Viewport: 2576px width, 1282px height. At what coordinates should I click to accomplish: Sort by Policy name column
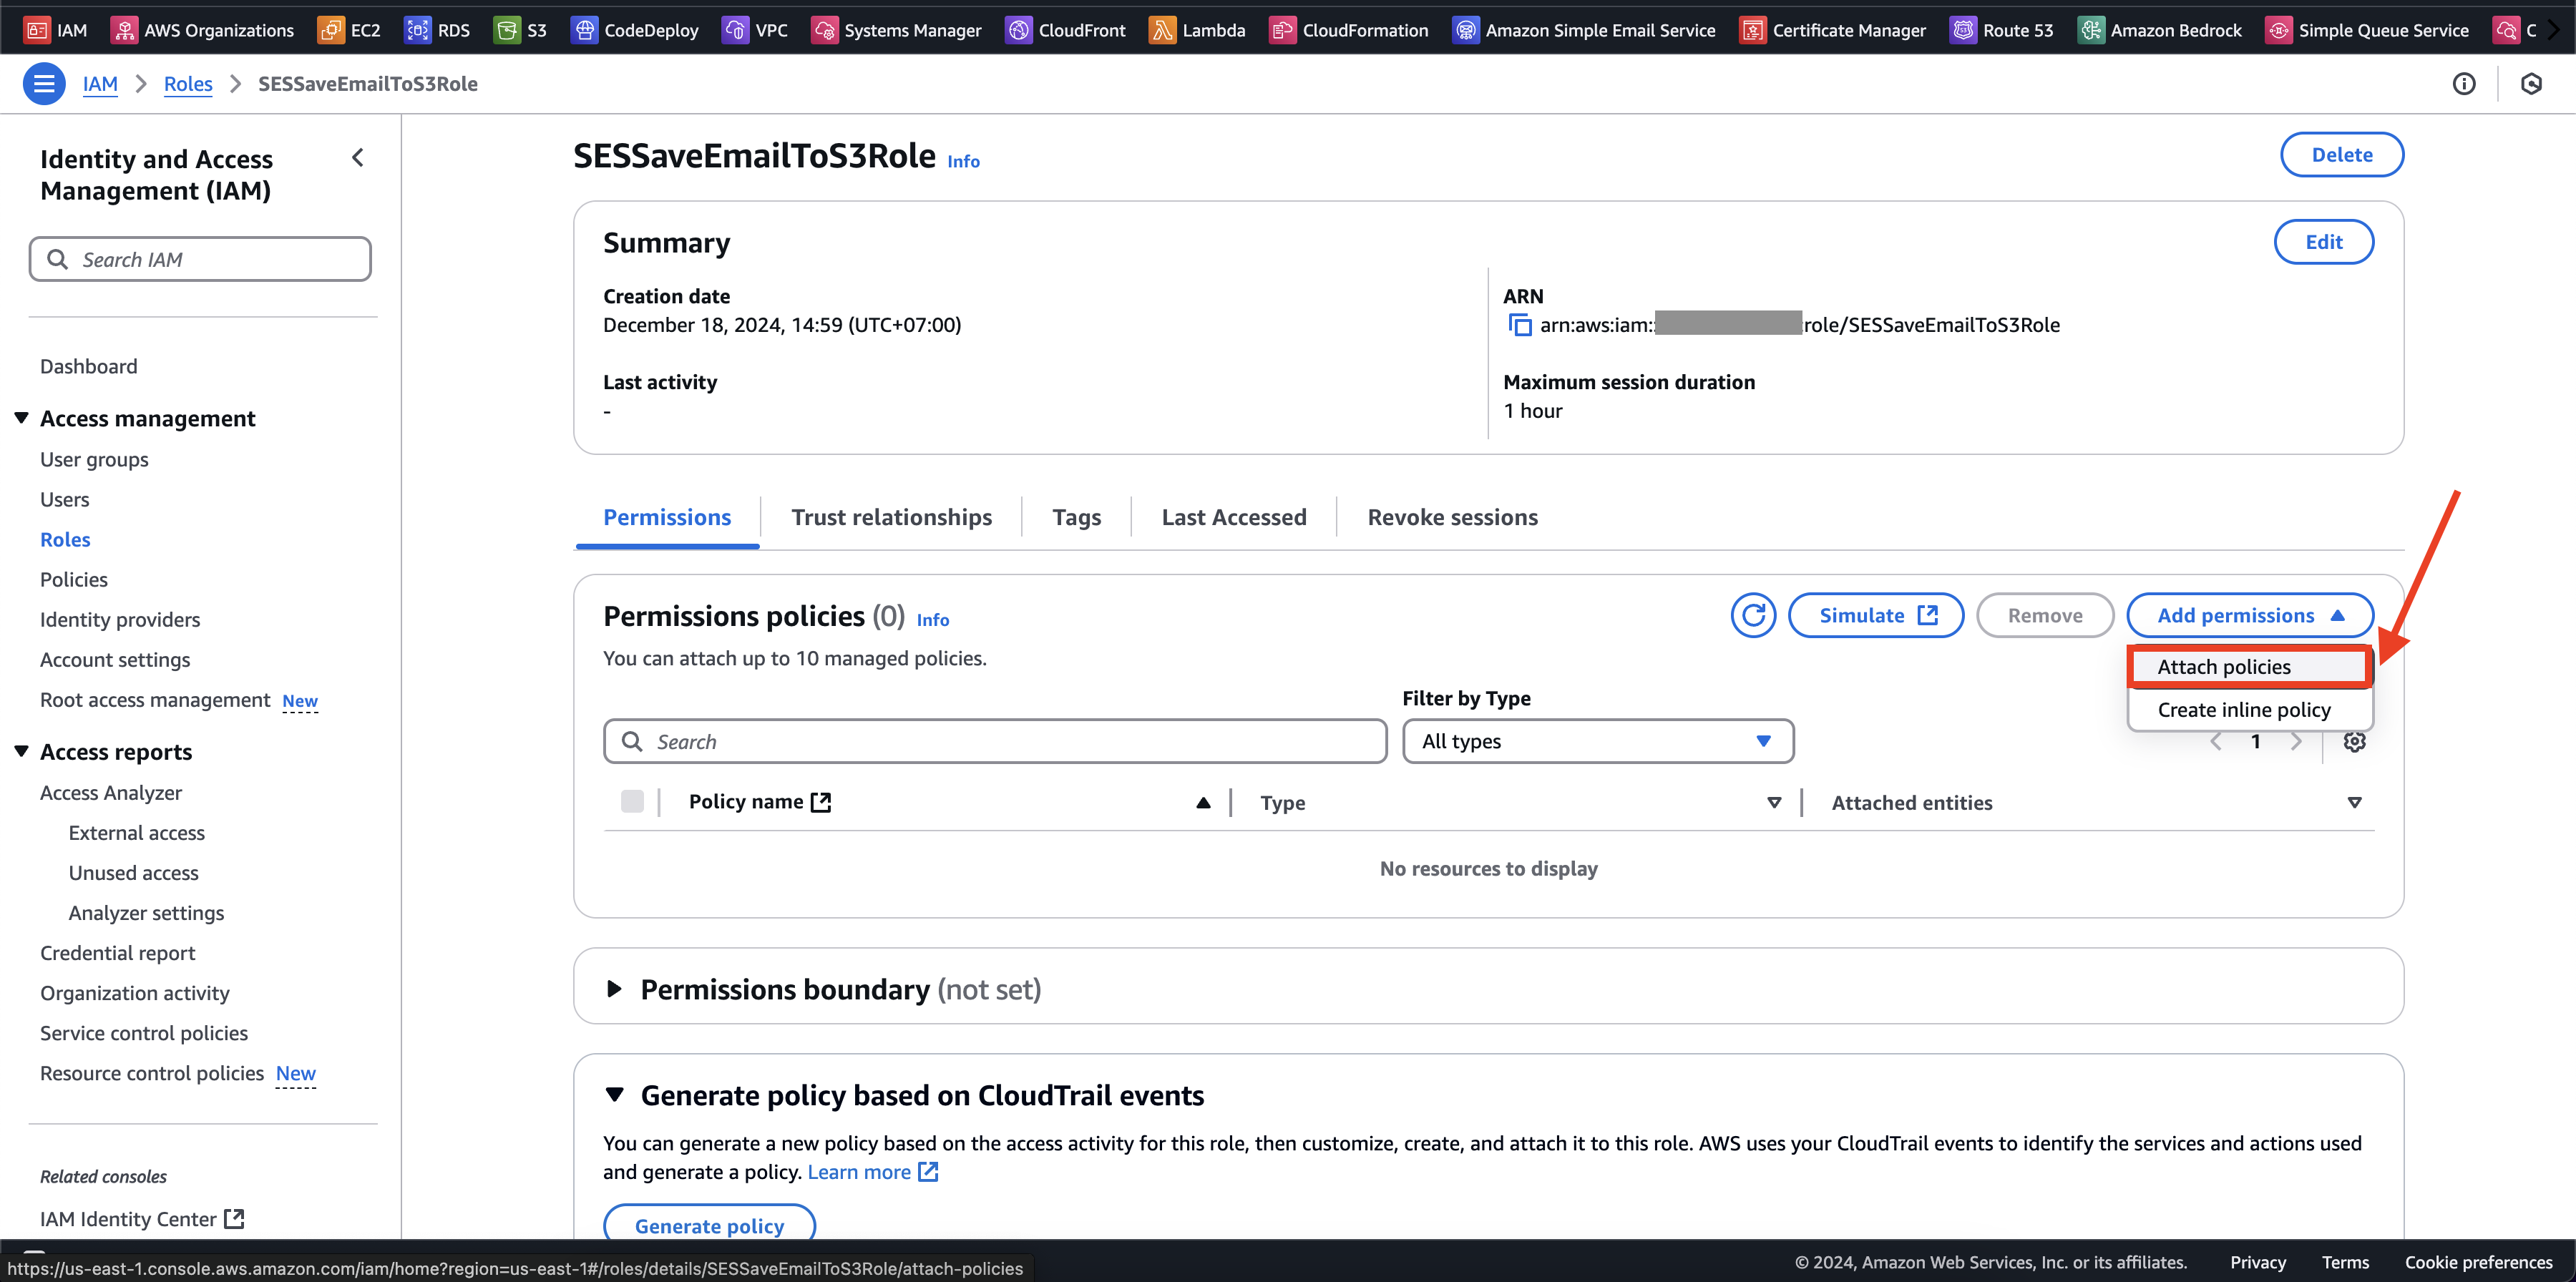click(x=1203, y=802)
